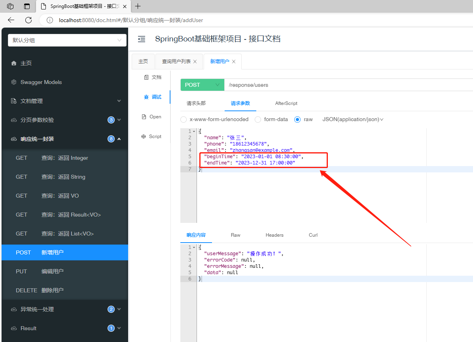Expand the 分页参数校验 group chevron
The image size is (473, 342).
pyautogui.click(x=119, y=120)
